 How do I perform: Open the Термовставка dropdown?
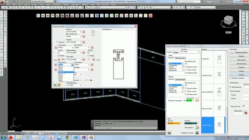coord(81,52)
